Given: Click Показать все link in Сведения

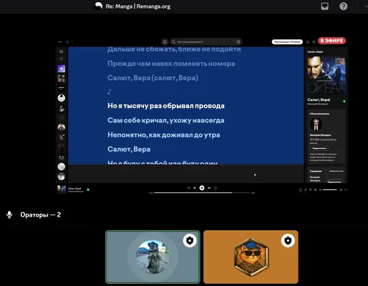Looking at the screenshot, I should click(336, 171).
